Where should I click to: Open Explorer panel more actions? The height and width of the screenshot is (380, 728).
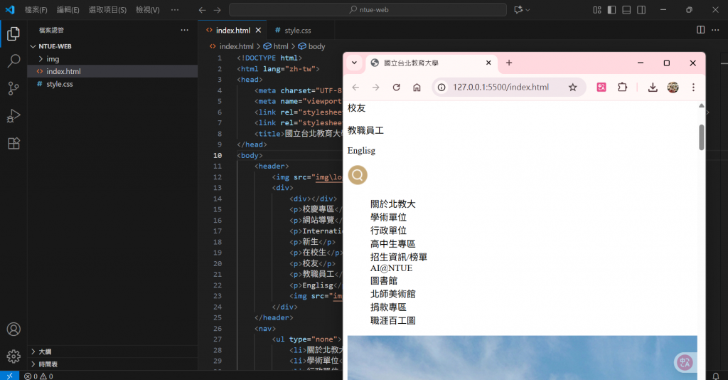click(184, 30)
